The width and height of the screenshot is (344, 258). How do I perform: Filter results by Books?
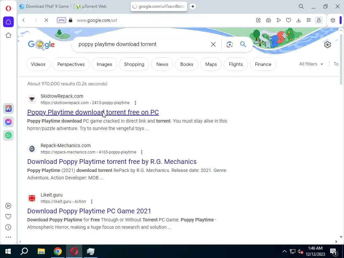click(187, 64)
